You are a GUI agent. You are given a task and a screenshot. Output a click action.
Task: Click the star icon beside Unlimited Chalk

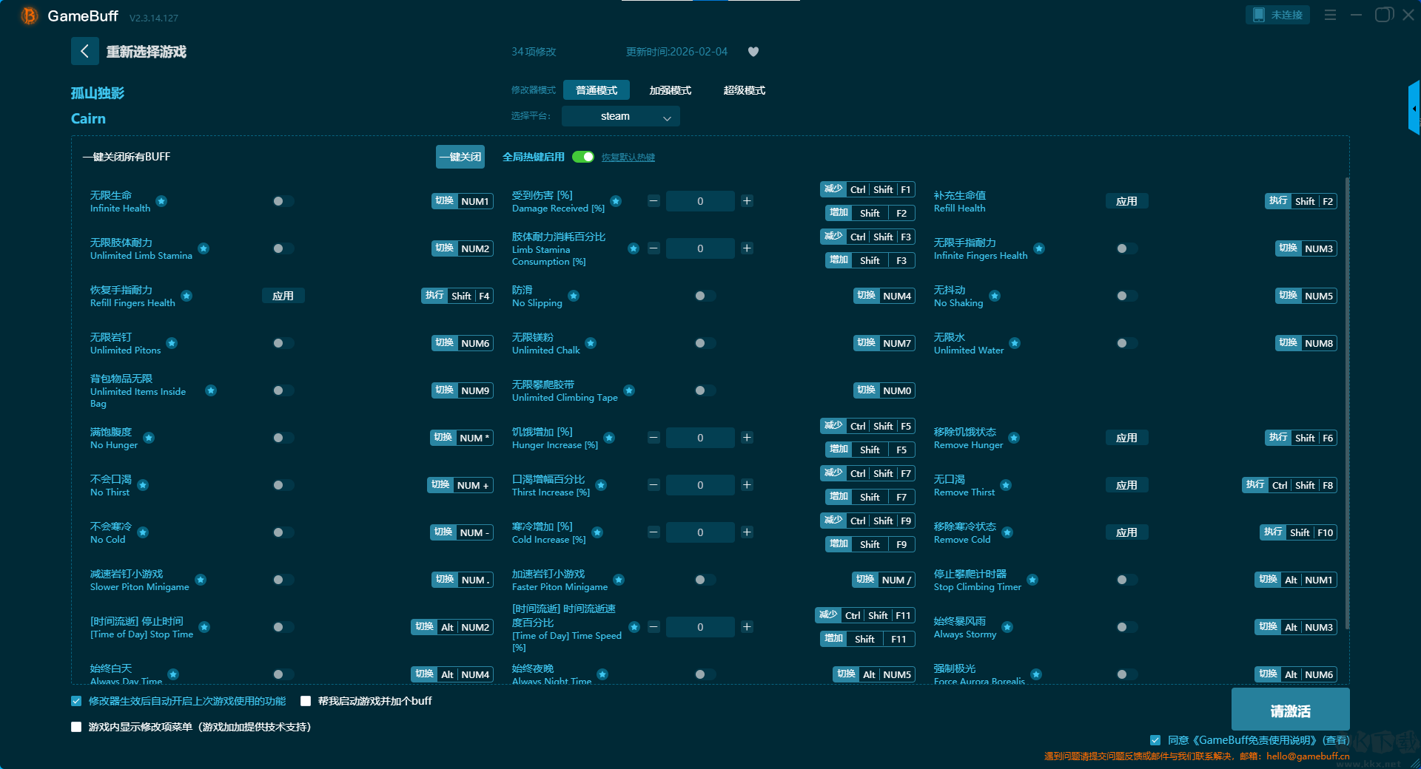[591, 343]
